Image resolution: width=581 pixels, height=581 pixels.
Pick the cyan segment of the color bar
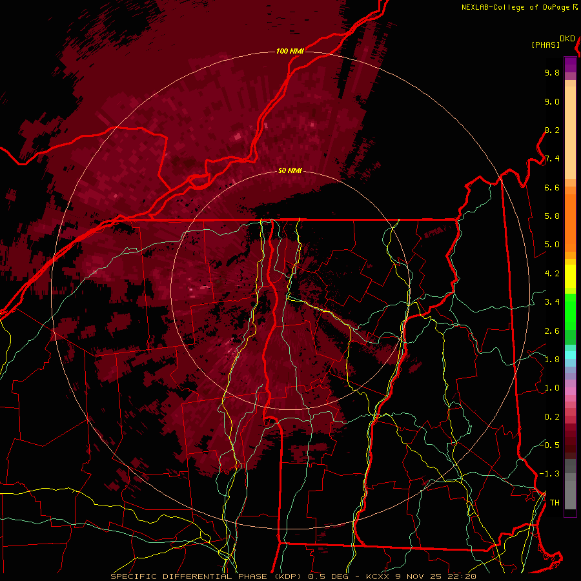tap(570, 354)
